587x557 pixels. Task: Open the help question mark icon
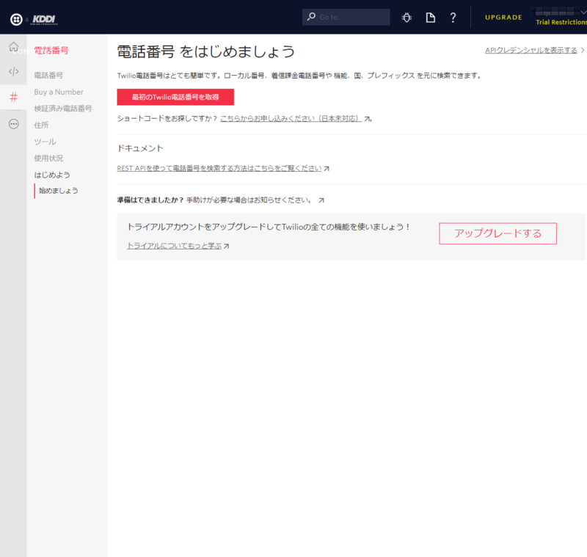point(453,18)
